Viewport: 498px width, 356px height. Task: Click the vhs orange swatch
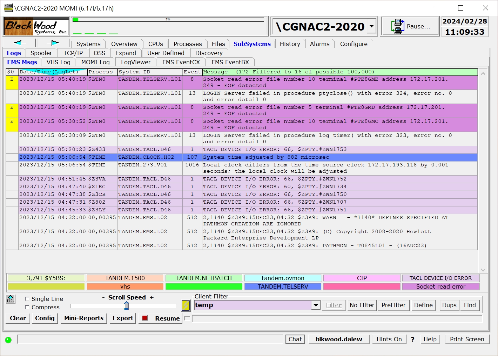coord(125,286)
